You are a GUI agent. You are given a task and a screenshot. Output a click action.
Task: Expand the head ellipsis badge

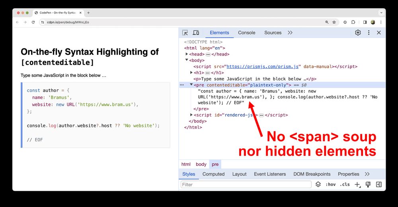coord(208,54)
